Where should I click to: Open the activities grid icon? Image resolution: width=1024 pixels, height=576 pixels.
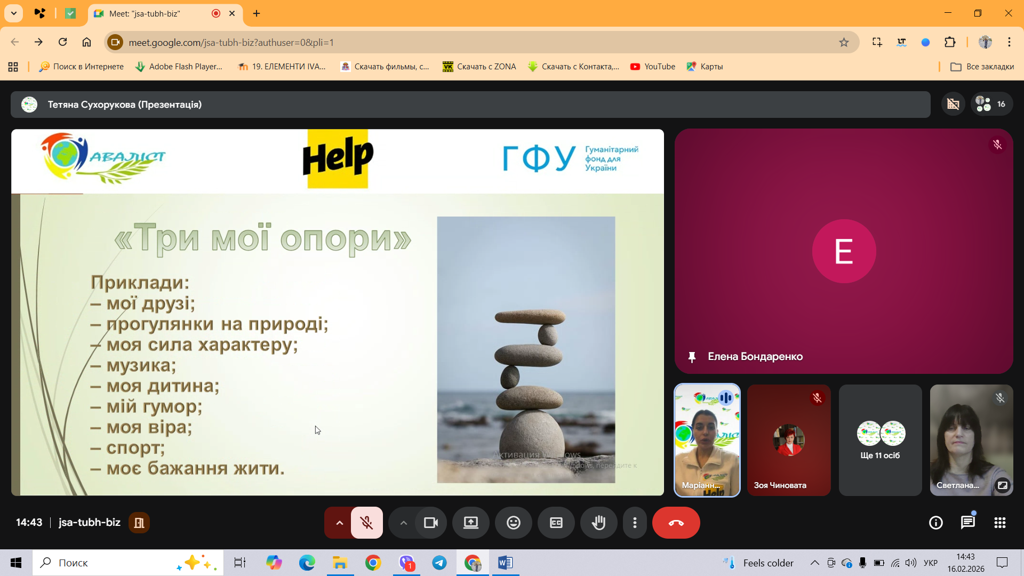(x=999, y=523)
